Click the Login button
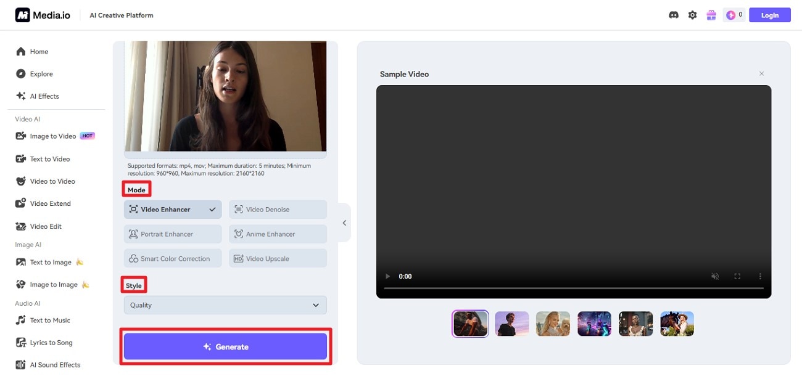 click(x=769, y=15)
